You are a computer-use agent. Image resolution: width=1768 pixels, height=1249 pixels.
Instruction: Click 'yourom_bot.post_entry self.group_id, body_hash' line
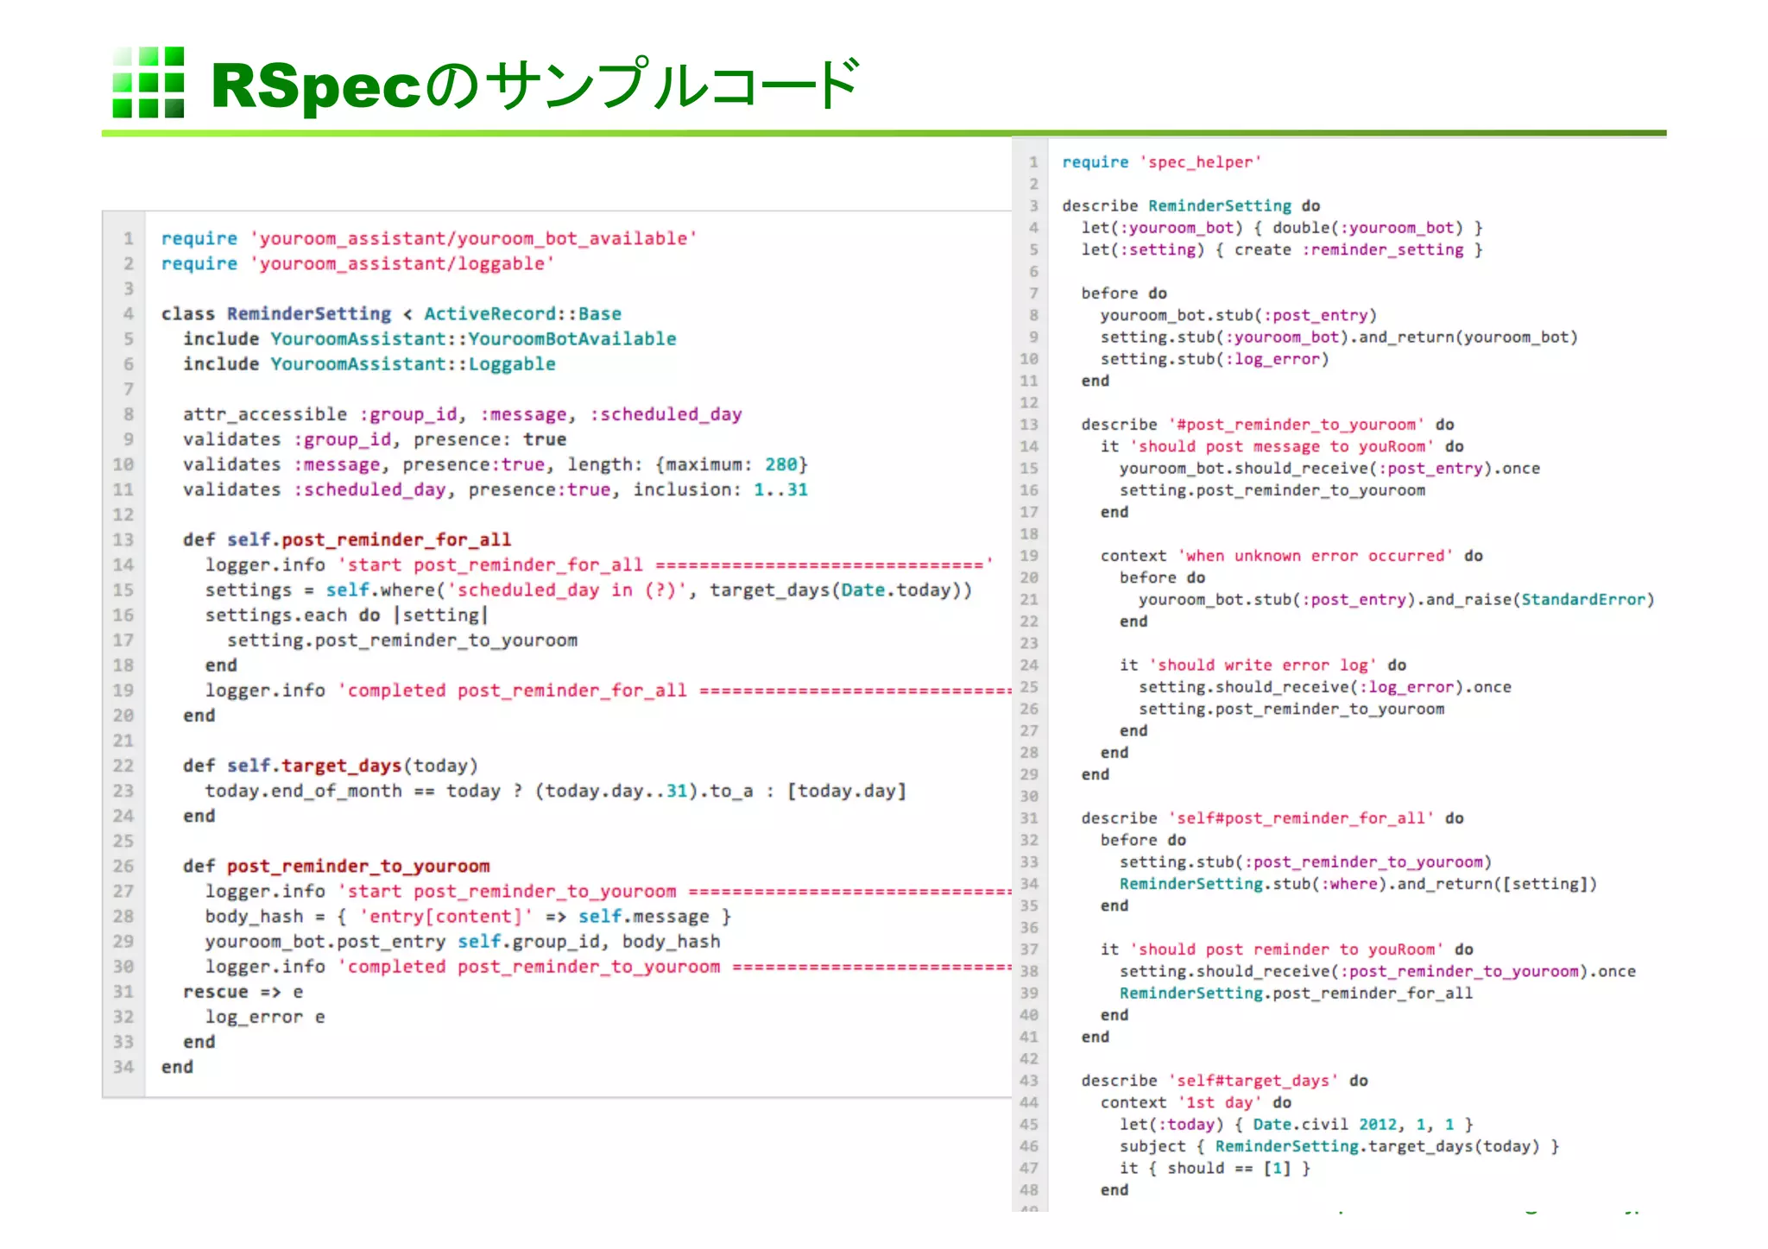(462, 941)
